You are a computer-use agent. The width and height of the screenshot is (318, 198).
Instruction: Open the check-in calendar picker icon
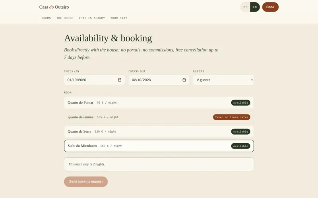pyautogui.click(x=120, y=80)
